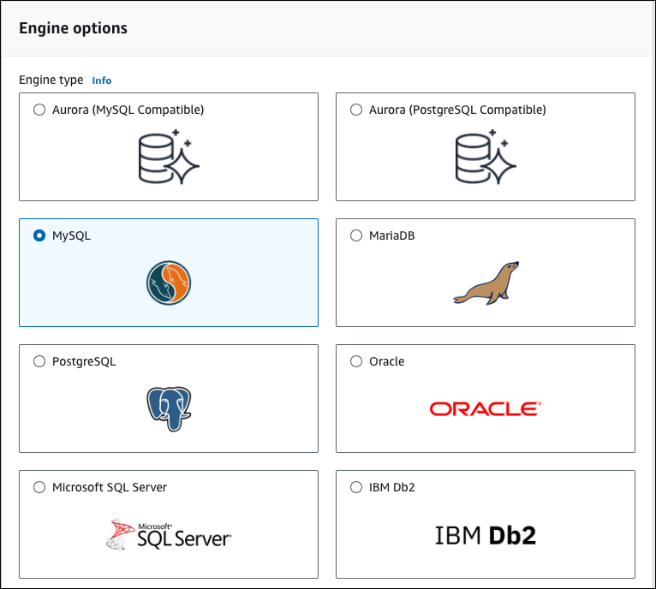The height and width of the screenshot is (589, 656).
Task: Choose the PostgreSQL radio button
Action: click(x=39, y=361)
